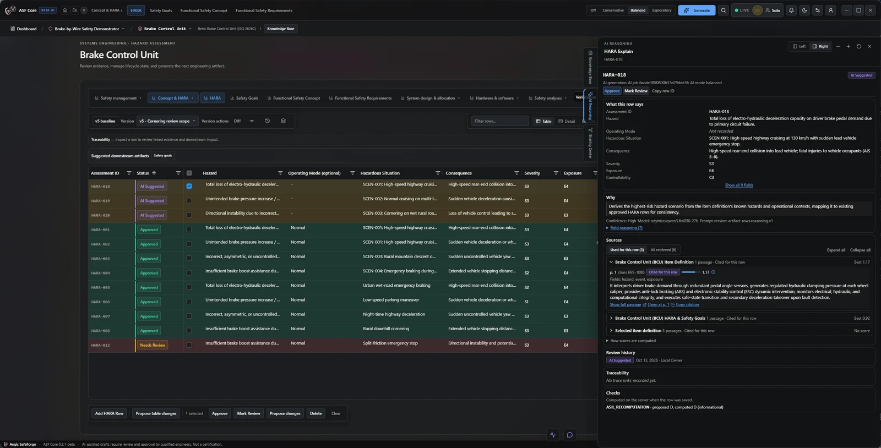Set AI mode to Exploratory

point(662,10)
